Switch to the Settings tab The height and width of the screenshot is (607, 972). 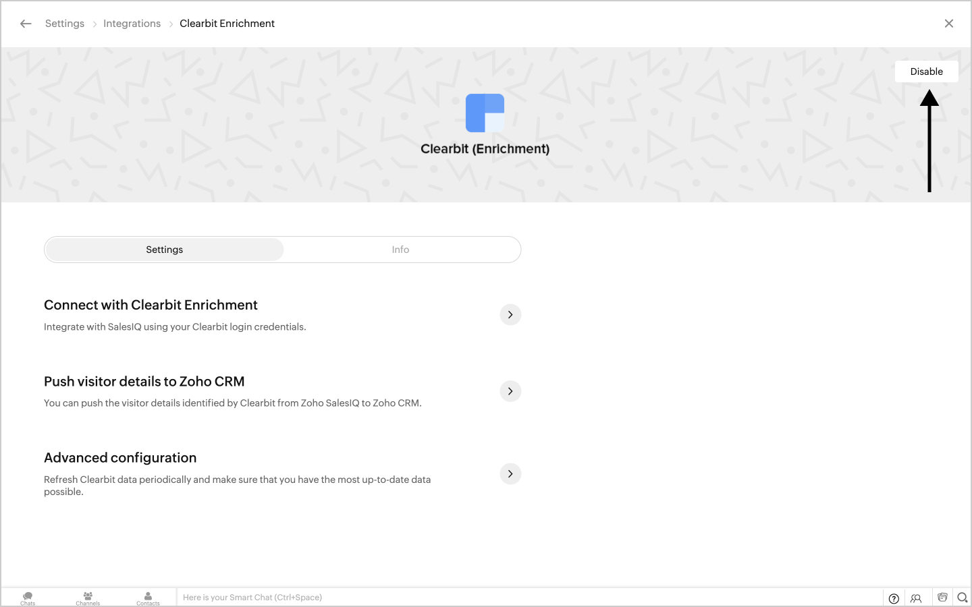(x=165, y=250)
